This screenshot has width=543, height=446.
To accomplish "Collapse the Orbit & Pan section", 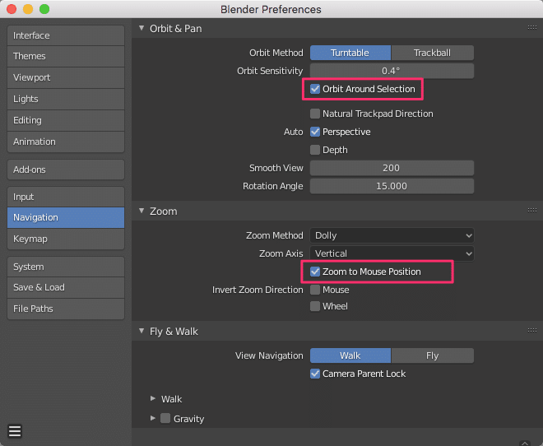I will [x=142, y=28].
